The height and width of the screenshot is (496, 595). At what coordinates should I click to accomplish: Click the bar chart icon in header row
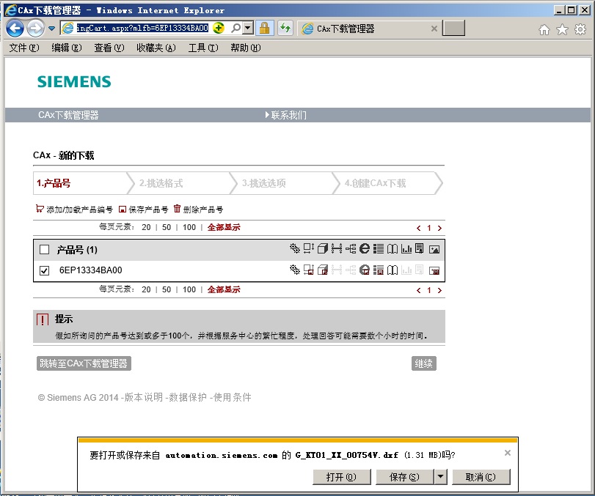(406, 248)
